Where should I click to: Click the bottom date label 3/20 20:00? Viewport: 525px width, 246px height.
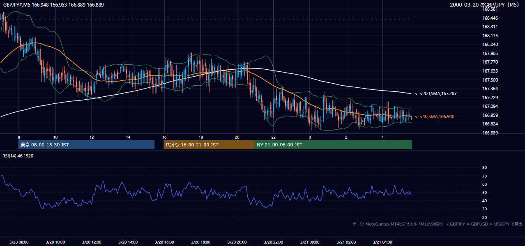237,242
